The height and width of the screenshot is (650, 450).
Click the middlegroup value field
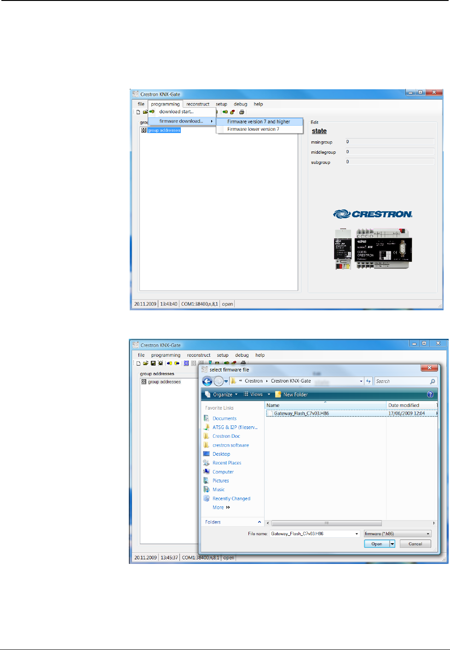(x=390, y=151)
